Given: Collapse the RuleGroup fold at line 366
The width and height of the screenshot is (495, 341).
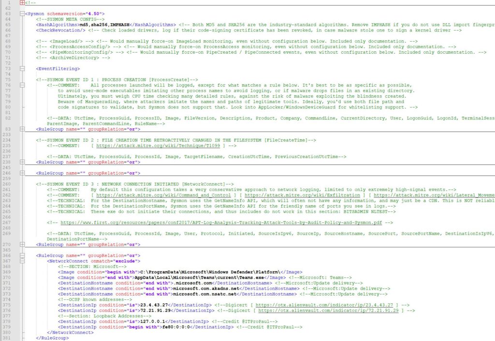Looking at the screenshot, I should coord(22,255).
